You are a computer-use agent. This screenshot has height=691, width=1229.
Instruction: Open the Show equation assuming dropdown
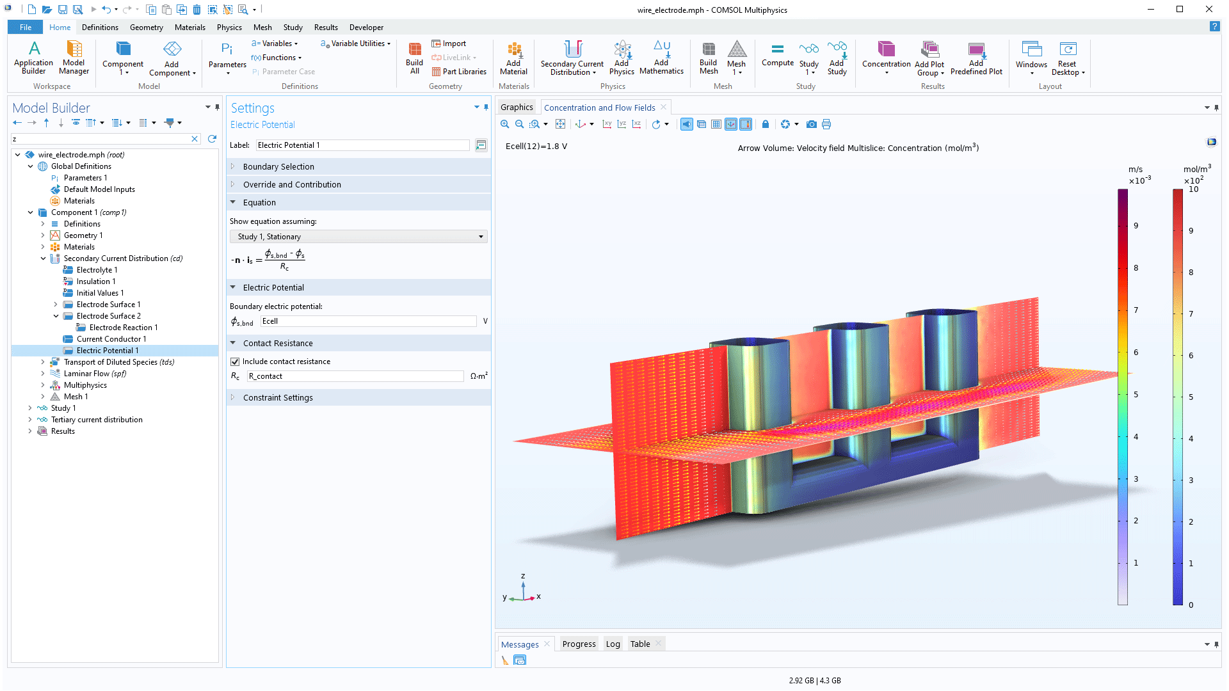pyautogui.click(x=481, y=236)
